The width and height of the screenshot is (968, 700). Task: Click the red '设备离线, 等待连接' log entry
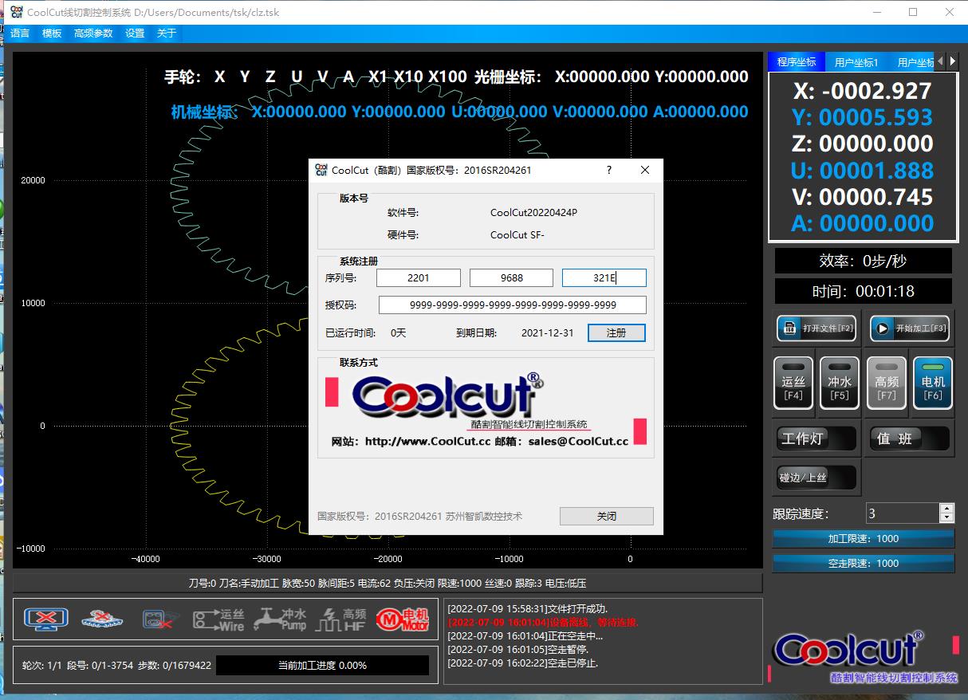pos(543,622)
